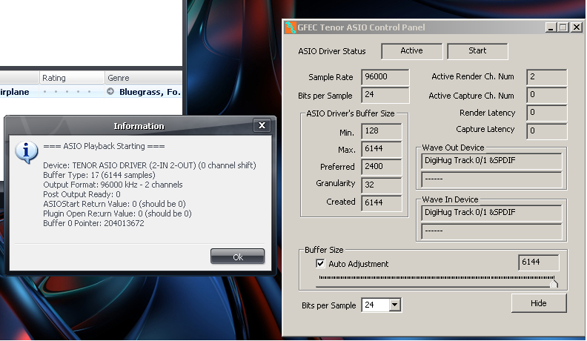Image resolution: width=587 pixels, height=341 pixels.
Task: Click the top Bits per Sample field showing 24
Action: [x=385, y=95]
